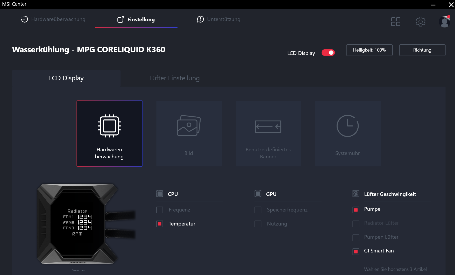Click the Hardwareüberwachung clock icon
This screenshot has width=455, height=275.
tap(24, 19)
